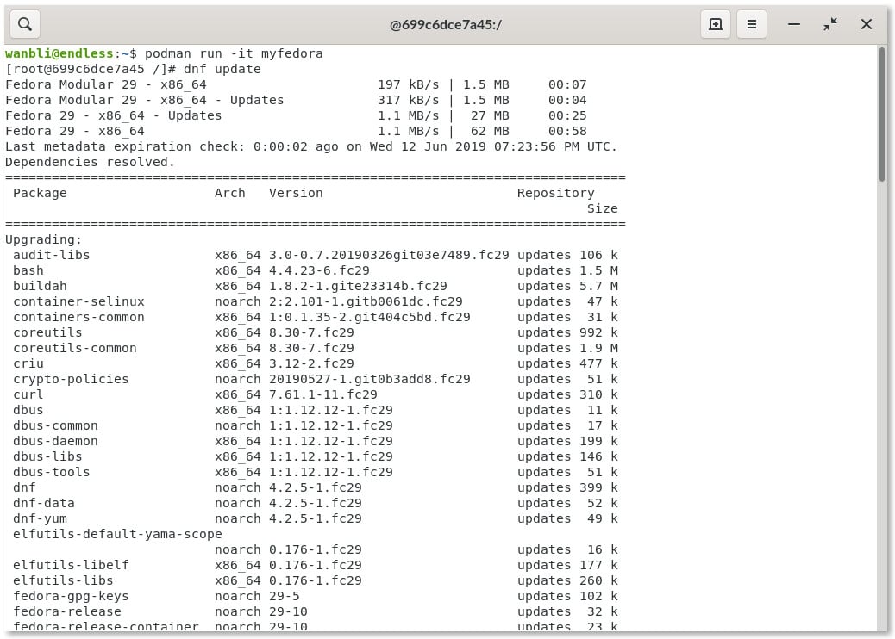Click the '00:58' download time
Image resolution: width=895 pixels, height=639 pixels.
(x=567, y=131)
